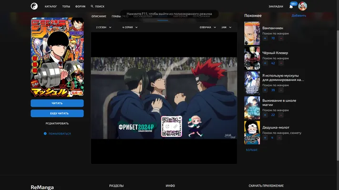Screen dimensions: 339x190
Task: Open Форум in top navigation
Action: click(80, 7)
